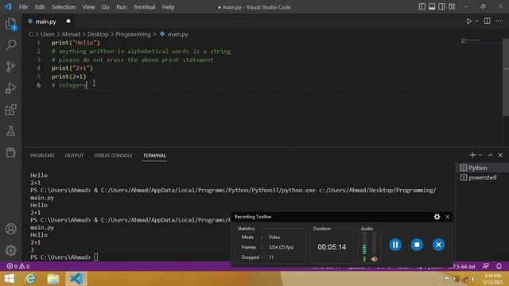This screenshot has width=509, height=286.
Task: Close the terminal panel
Action: [x=500, y=155]
